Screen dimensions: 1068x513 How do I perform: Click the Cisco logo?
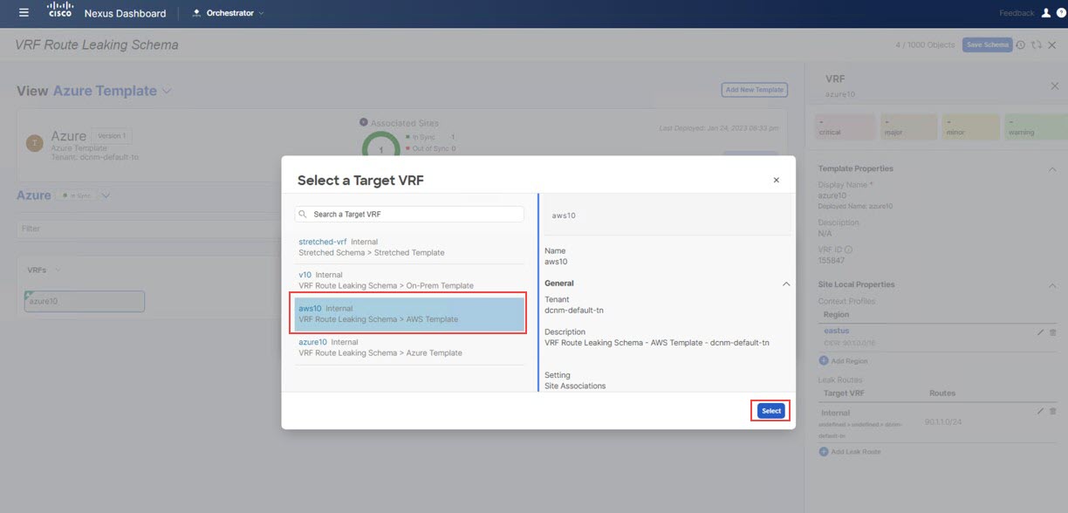pos(59,11)
